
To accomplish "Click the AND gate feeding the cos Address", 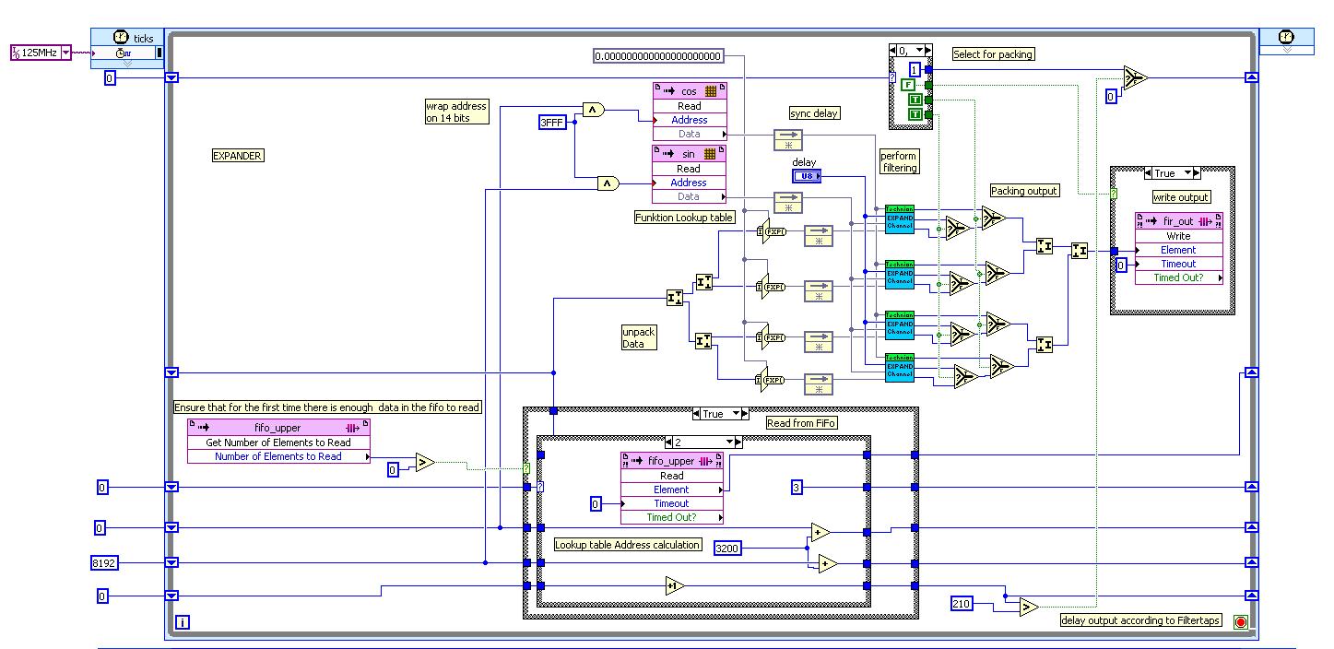I will 593,111.
